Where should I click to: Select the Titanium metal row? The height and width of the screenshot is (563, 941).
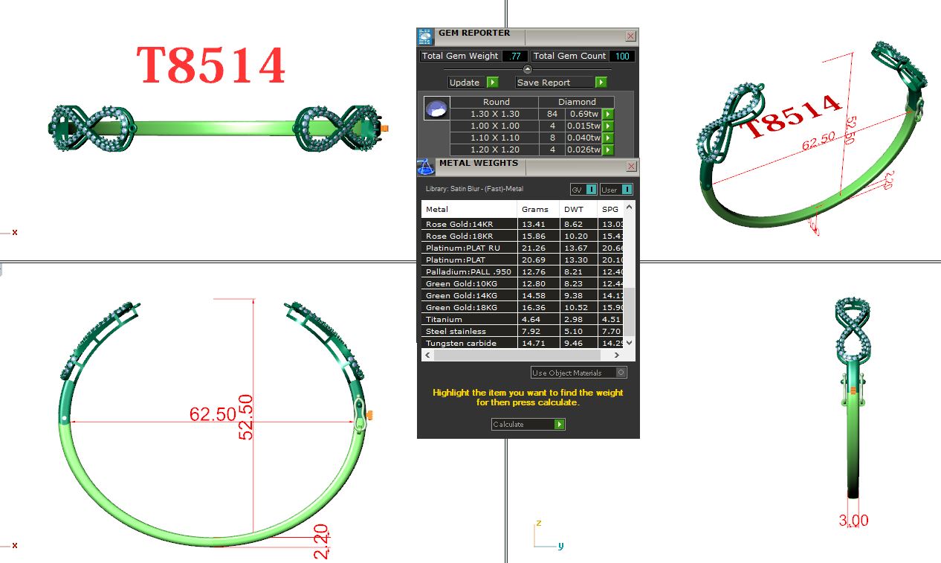(468, 319)
